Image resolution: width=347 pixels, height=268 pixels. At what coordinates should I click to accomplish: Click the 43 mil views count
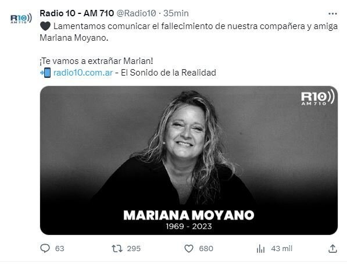[x=281, y=249]
